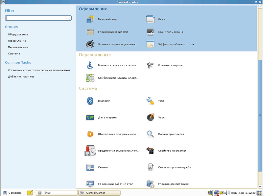Screen dimensions: 263x196
Task: Switch to the [linux] taskbar window
Action: (57, 193)
